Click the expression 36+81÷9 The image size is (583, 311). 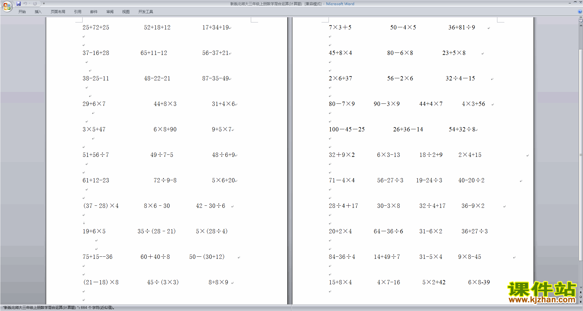[462, 27]
